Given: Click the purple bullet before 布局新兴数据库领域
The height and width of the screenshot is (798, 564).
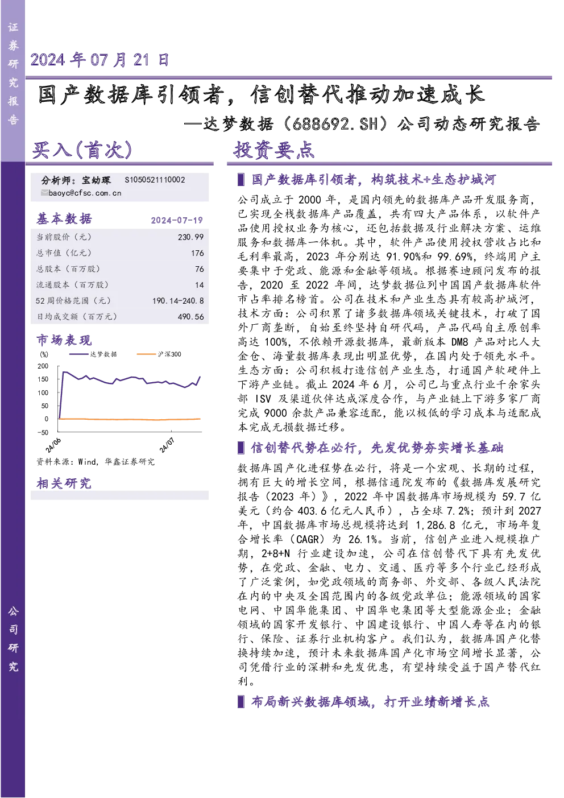Looking at the screenshot, I should tap(241, 702).
